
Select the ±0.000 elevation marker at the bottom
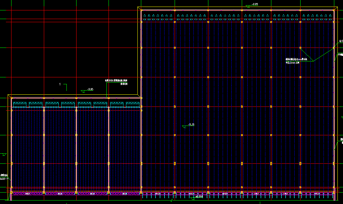pyautogui.click(x=197, y=197)
